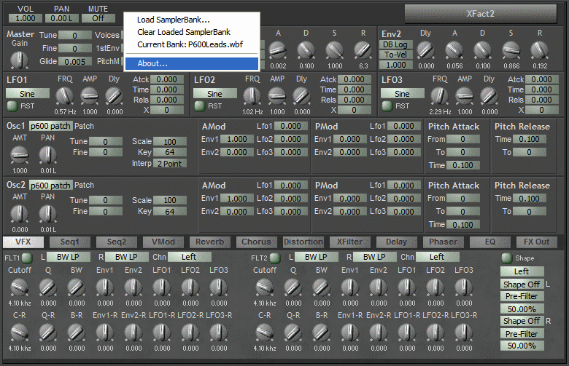
Task: Open Osc1 p600 patch selector
Action: tap(51, 126)
